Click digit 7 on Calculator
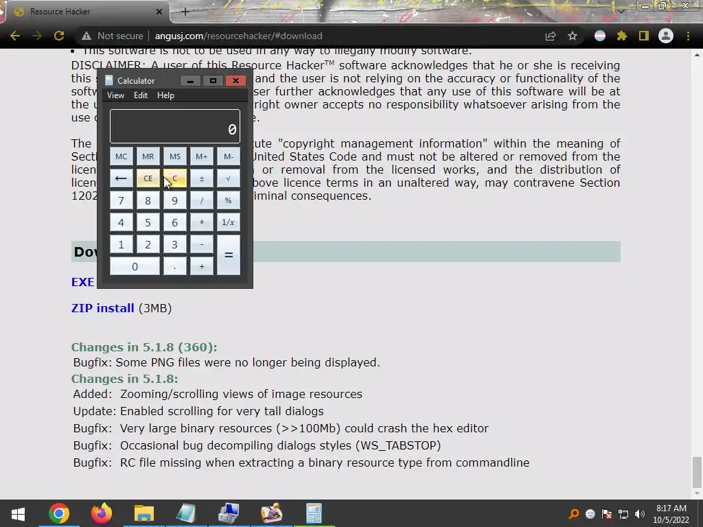The width and height of the screenshot is (703, 527). [121, 200]
